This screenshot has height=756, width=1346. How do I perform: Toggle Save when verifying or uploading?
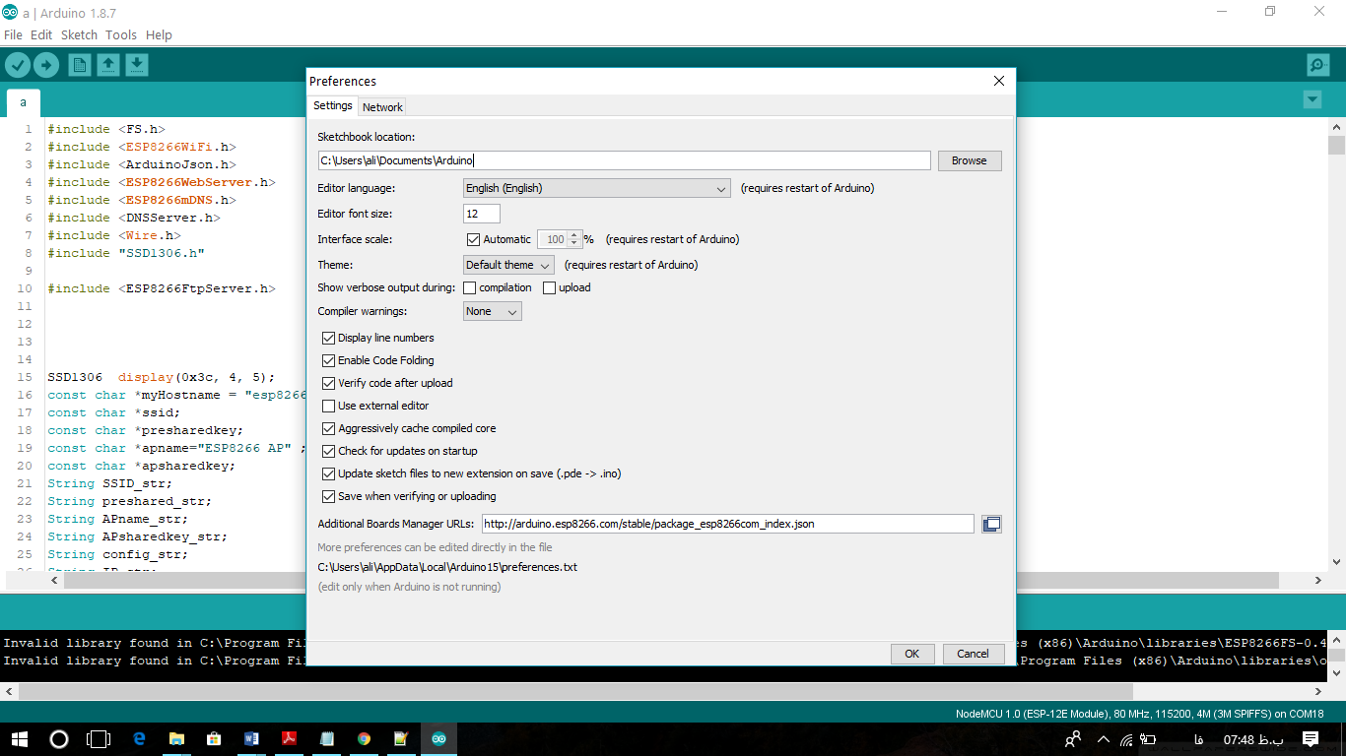click(x=329, y=496)
